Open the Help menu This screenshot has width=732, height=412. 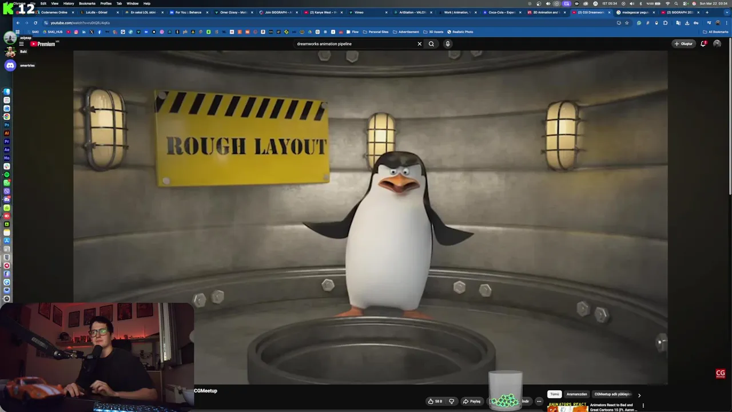(x=147, y=3)
